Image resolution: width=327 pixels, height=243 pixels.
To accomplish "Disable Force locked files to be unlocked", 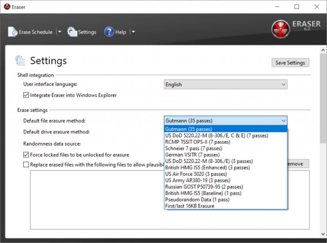I will point(26,155).
